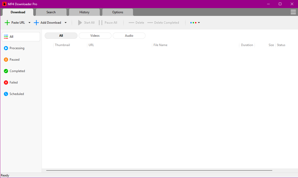This screenshot has height=178, width=298.
Task: Select the Audio filter pill
Action: (x=129, y=36)
